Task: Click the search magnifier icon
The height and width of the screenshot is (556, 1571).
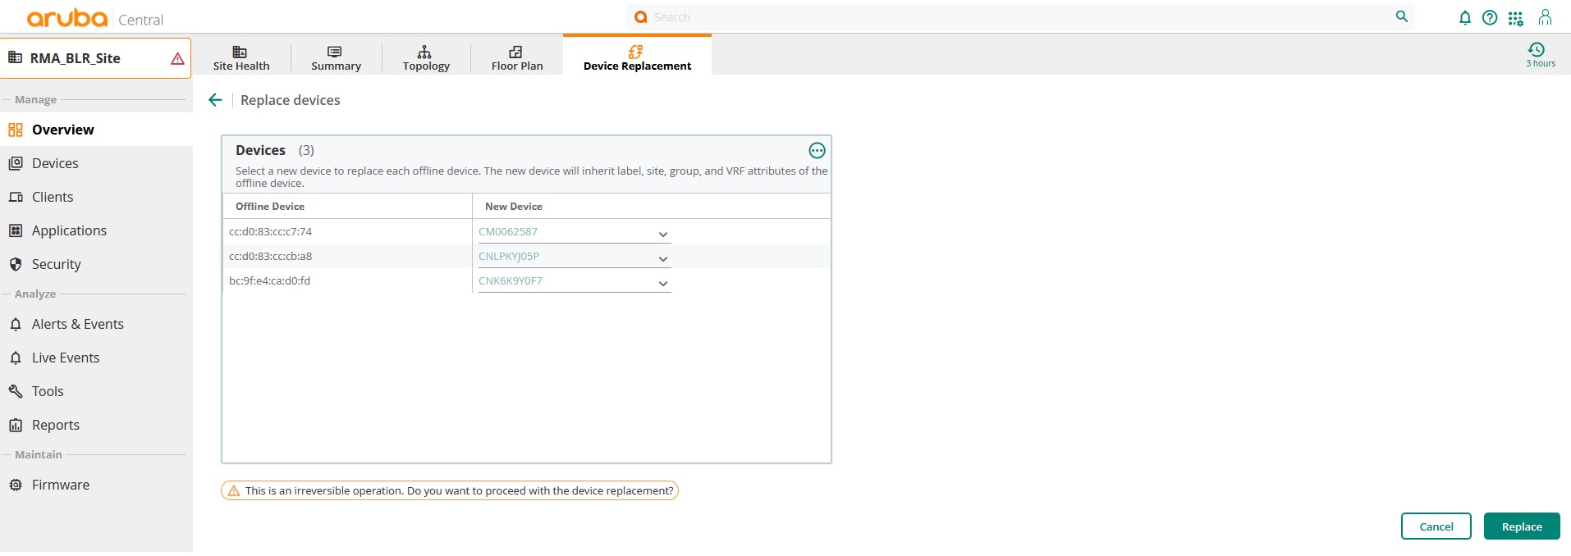Action: 1401,16
